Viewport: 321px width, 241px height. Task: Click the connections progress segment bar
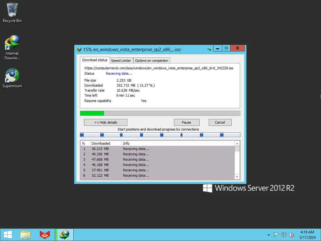point(160,135)
